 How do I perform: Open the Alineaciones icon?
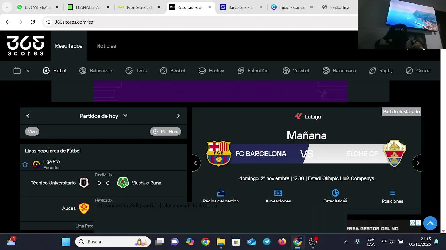pos(278,193)
